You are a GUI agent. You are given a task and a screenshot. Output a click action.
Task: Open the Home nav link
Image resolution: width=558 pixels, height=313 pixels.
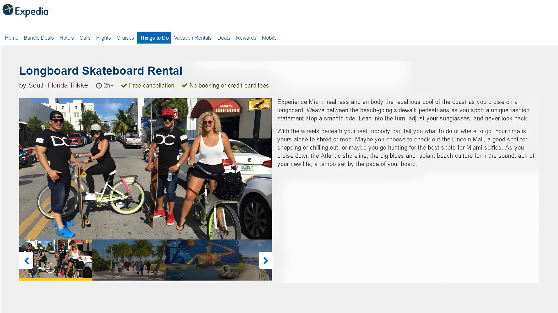(12, 38)
